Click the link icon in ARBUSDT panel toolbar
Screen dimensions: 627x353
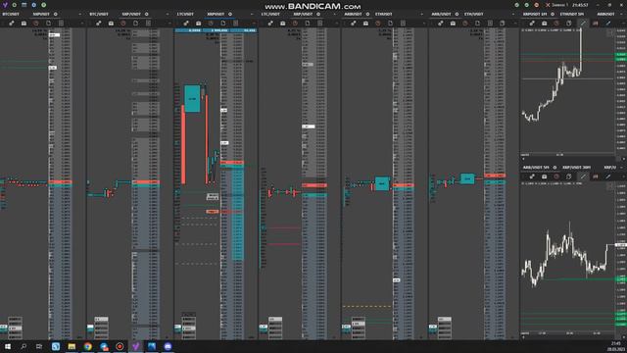click(354, 24)
